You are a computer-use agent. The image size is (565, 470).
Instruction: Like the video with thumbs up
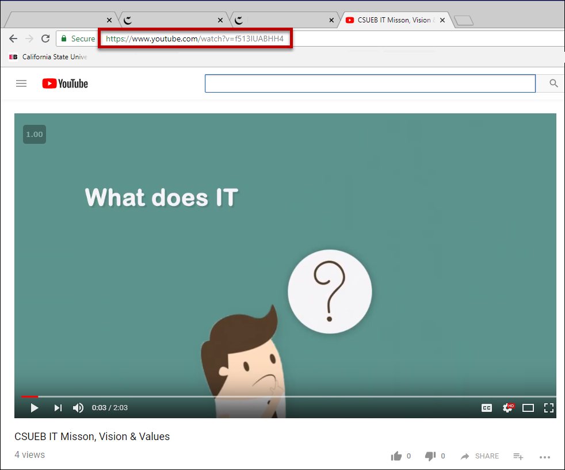(396, 456)
